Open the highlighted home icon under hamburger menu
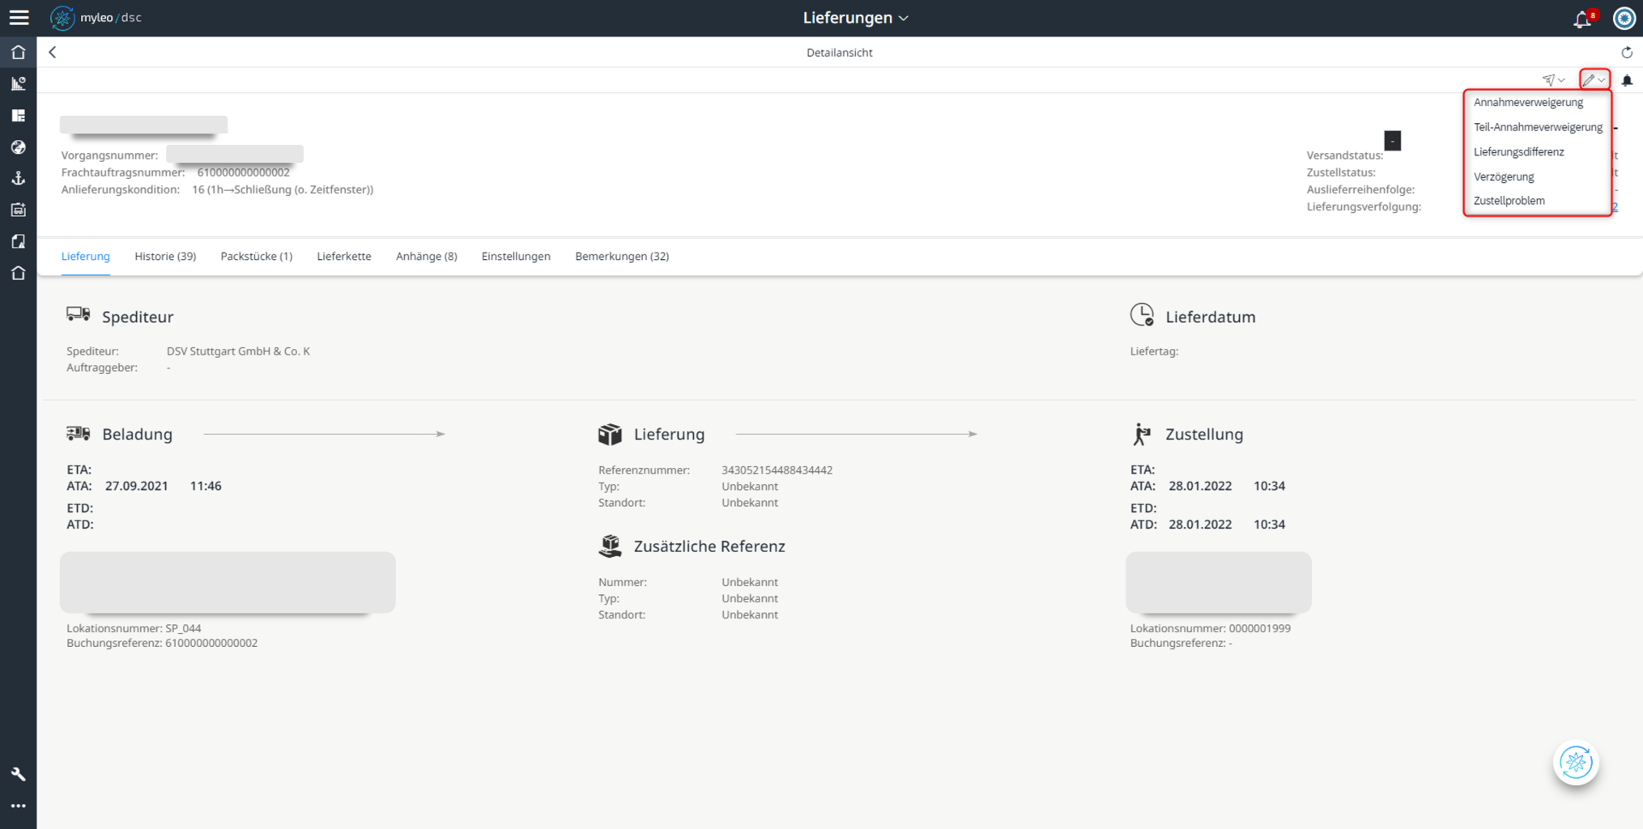 tap(19, 53)
